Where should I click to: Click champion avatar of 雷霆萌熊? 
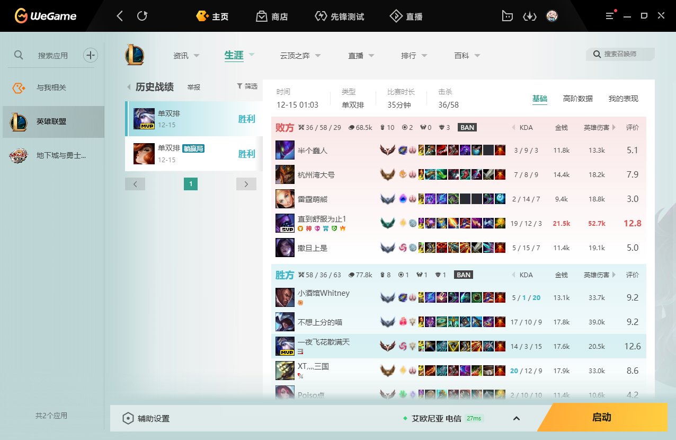[285, 199]
